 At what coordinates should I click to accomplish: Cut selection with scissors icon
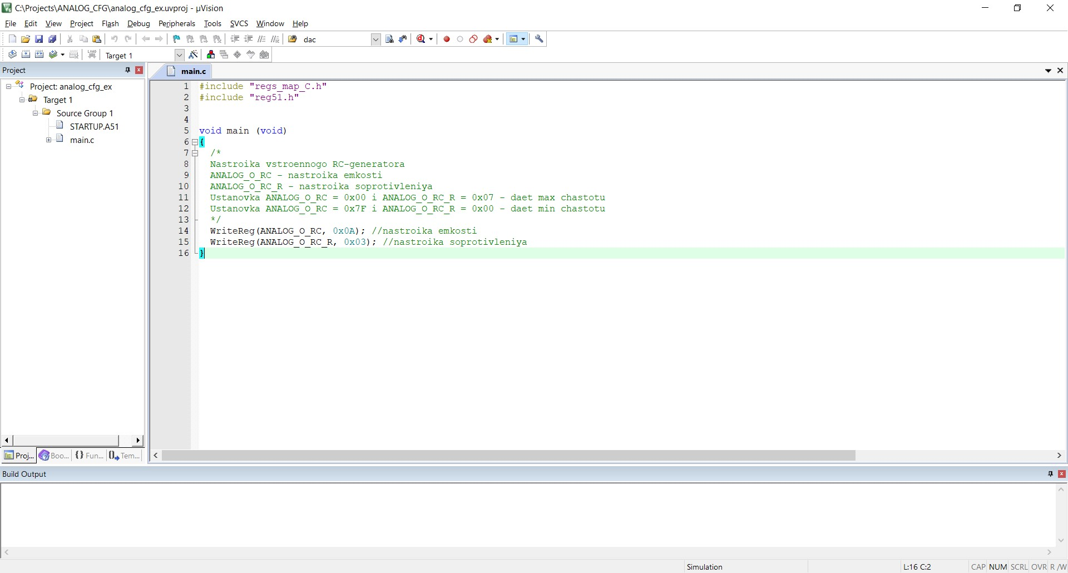[70, 39]
